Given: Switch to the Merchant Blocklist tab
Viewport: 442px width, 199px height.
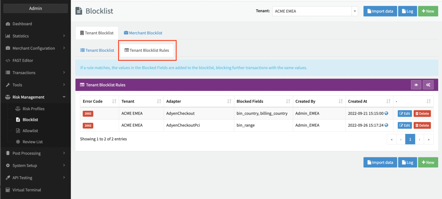Looking at the screenshot, I should coord(143,33).
